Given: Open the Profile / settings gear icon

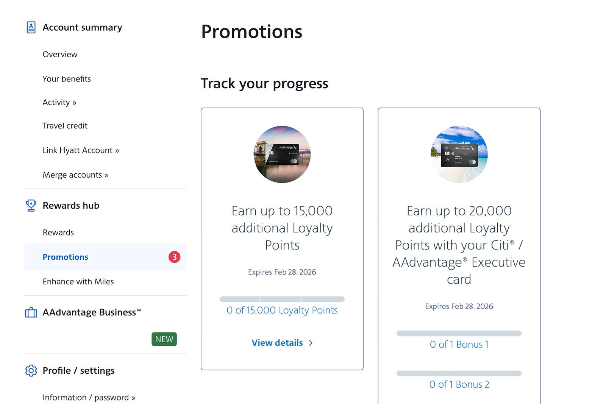Looking at the screenshot, I should point(31,370).
